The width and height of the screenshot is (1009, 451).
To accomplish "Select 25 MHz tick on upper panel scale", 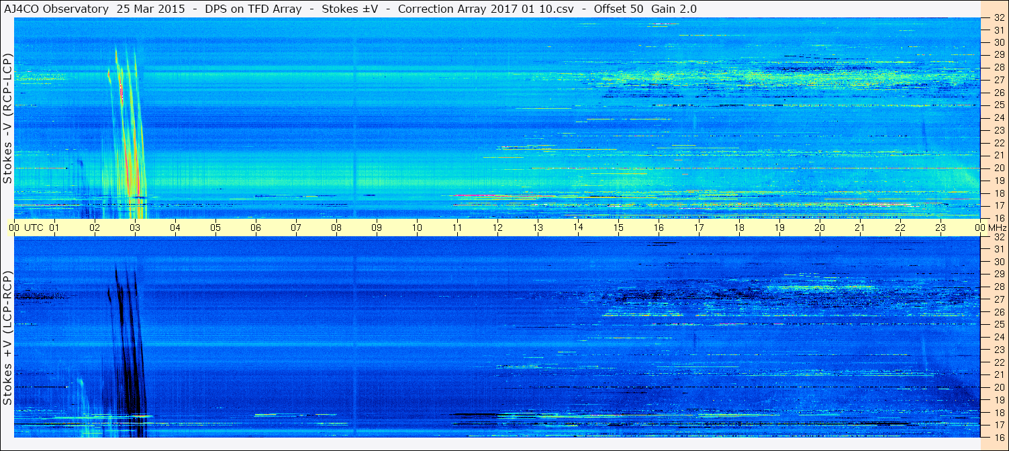I will [x=999, y=105].
